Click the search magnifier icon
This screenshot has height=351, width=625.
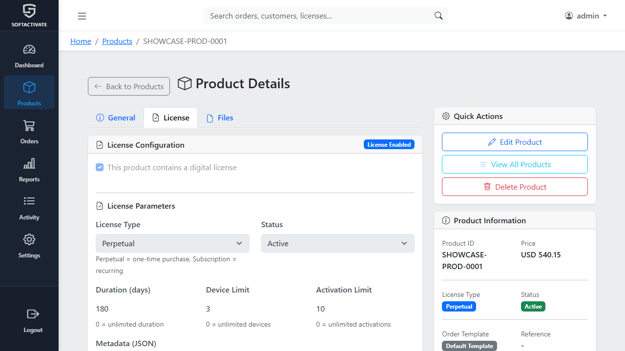pyautogui.click(x=438, y=16)
